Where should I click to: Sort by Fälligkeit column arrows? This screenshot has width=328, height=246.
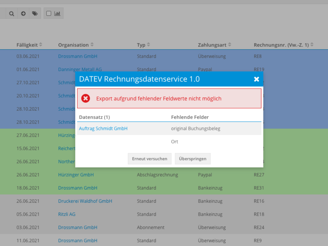click(41, 45)
